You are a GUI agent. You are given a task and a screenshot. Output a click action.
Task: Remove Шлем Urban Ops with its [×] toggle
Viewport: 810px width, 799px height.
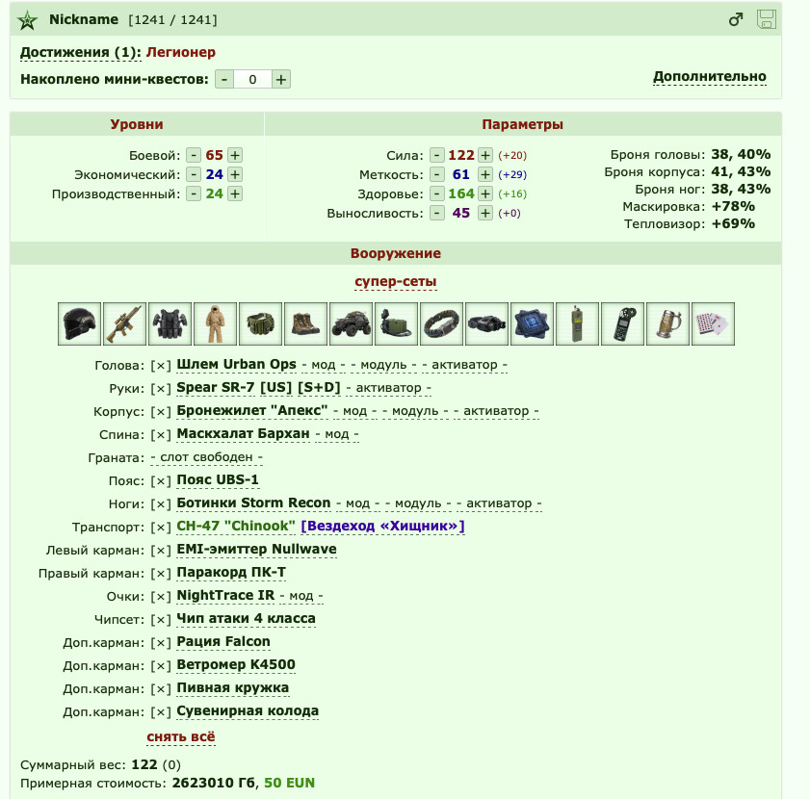pyautogui.click(x=161, y=366)
